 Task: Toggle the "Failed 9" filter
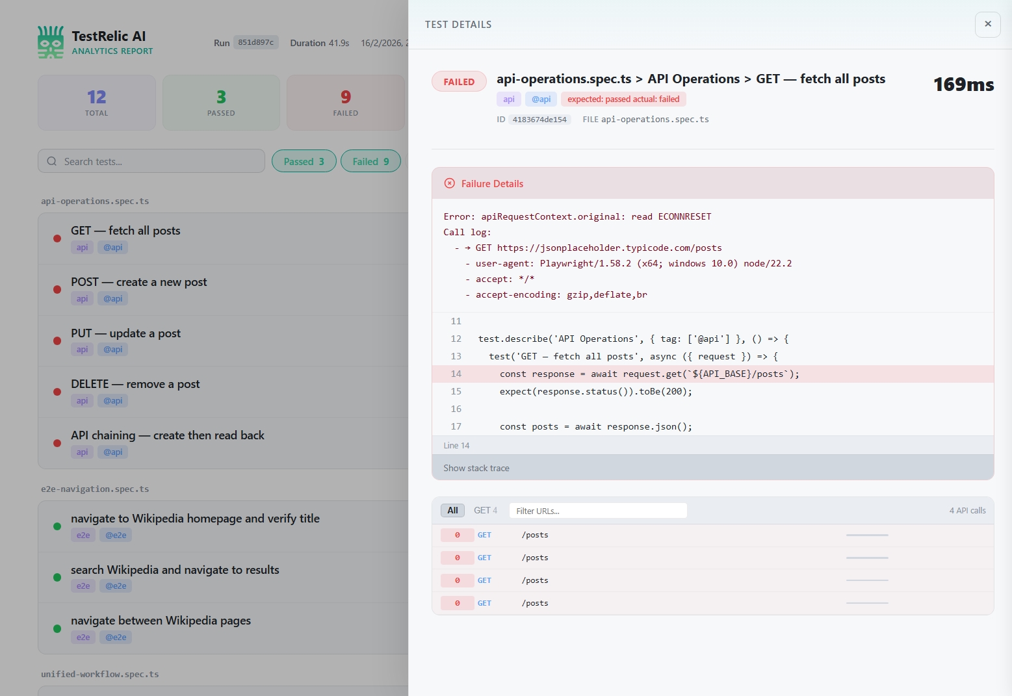click(x=370, y=161)
